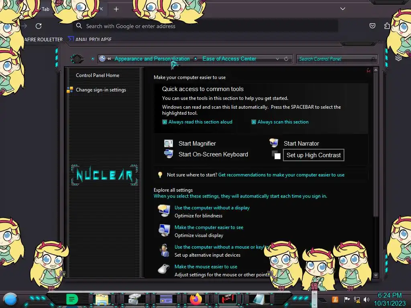Screen dimensions: 411x308
Task: Switch to Firefox in taskbar
Action: pyautogui.click(x=196, y=299)
